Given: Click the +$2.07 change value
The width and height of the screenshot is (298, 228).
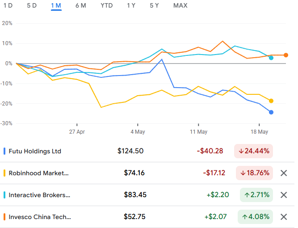Looking at the screenshot, I should click(x=215, y=216).
